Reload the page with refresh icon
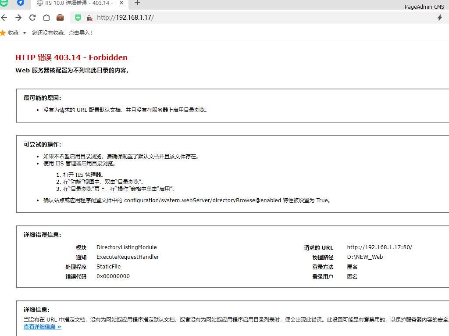The image size is (449, 336). pyautogui.click(x=32, y=18)
